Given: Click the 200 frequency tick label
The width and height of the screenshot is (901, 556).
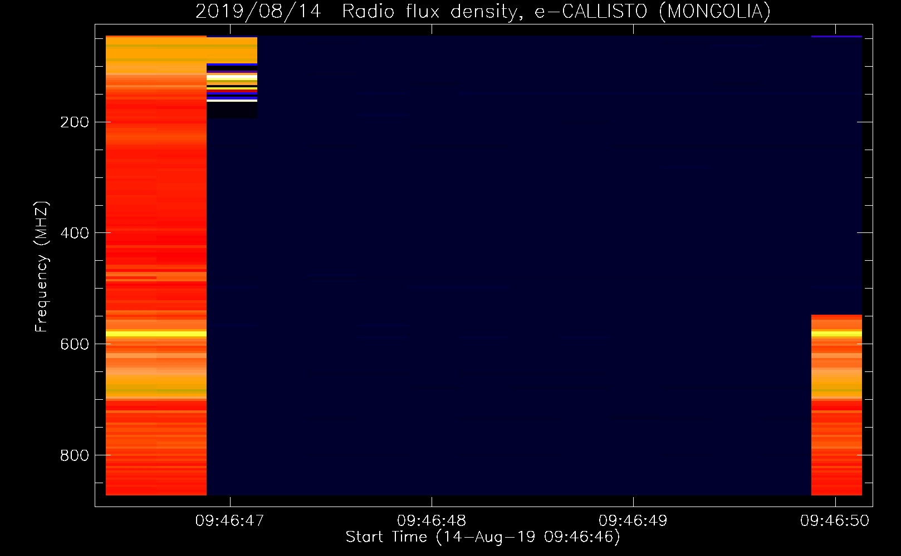Looking at the screenshot, I should pos(75,122).
